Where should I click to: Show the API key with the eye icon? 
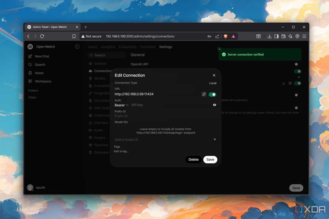[x=215, y=105]
